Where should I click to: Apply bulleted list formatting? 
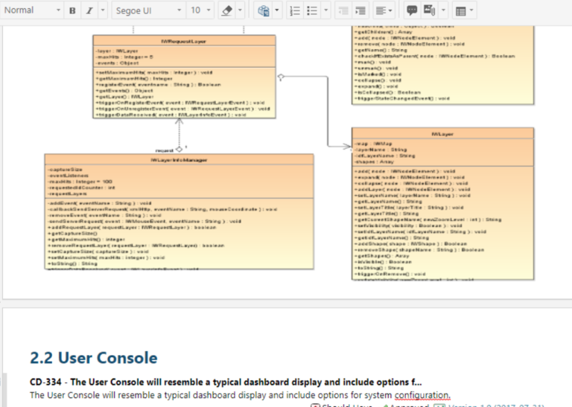coord(313,10)
